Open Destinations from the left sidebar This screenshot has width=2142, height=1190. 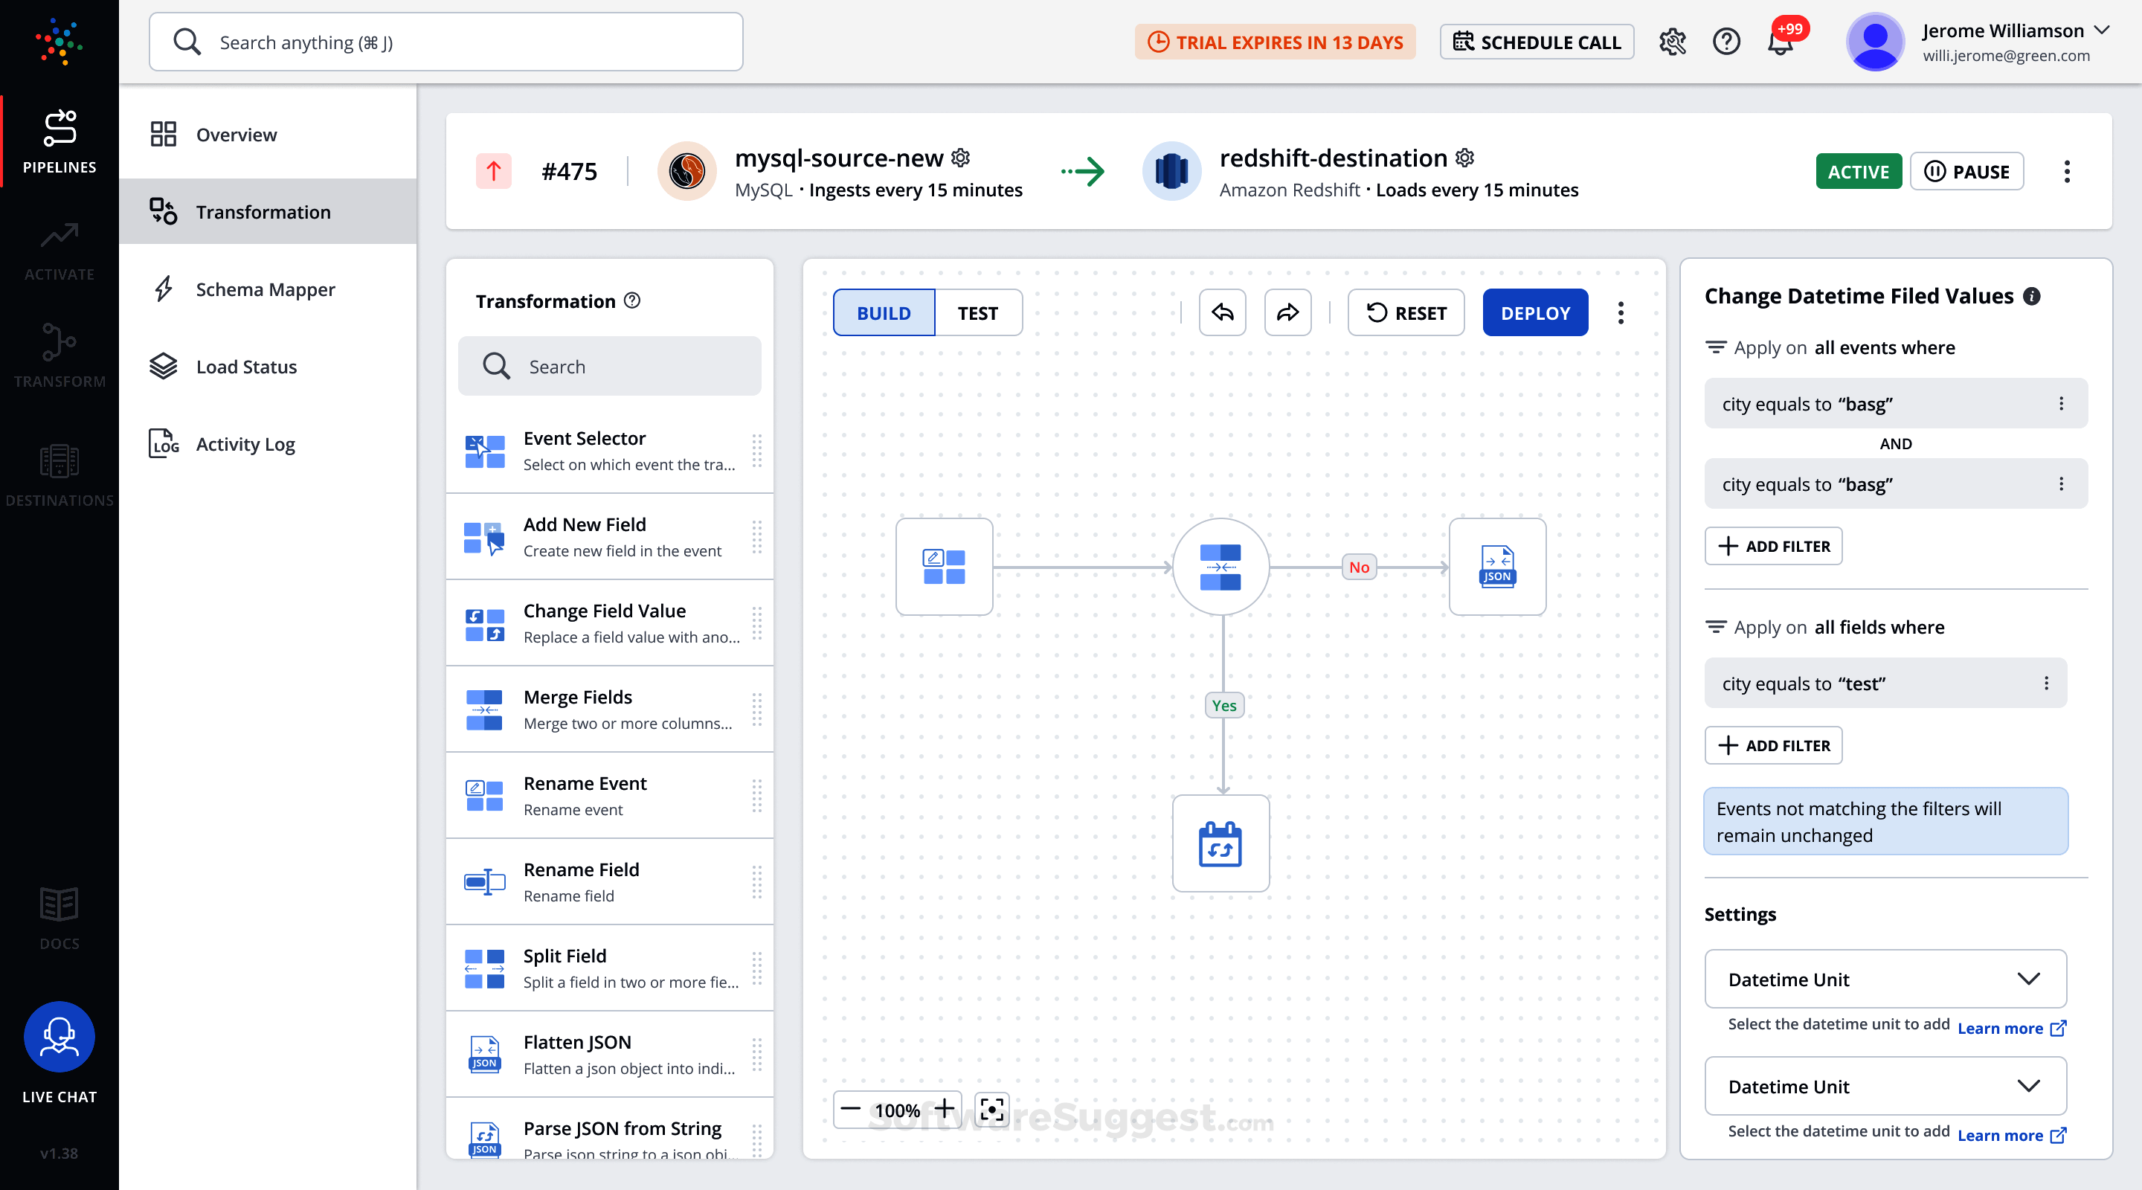(59, 474)
